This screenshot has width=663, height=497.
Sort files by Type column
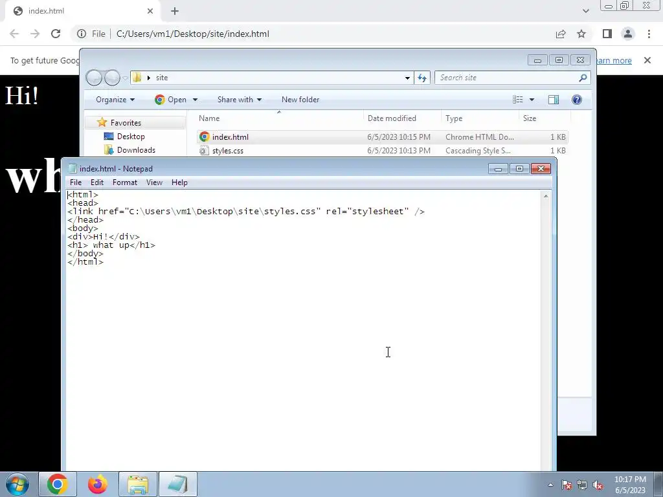480,118
